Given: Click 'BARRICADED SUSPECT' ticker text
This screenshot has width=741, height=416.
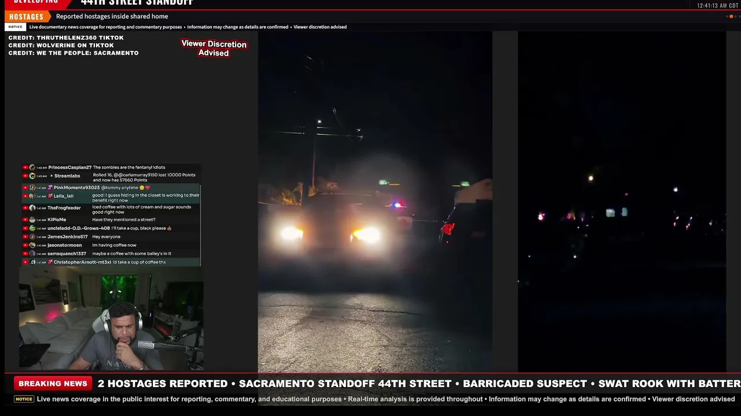Looking at the screenshot, I should pyautogui.click(x=525, y=384).
